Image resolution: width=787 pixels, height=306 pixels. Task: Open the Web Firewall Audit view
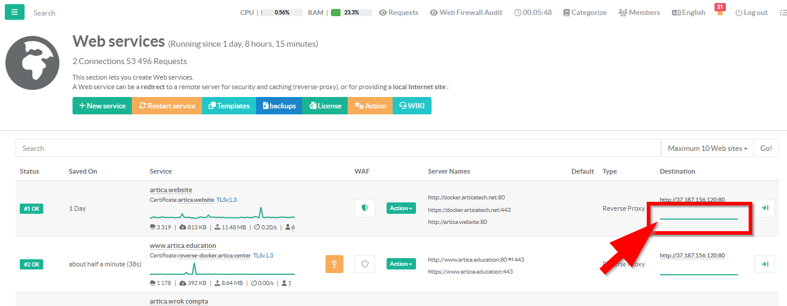[466, 13]
